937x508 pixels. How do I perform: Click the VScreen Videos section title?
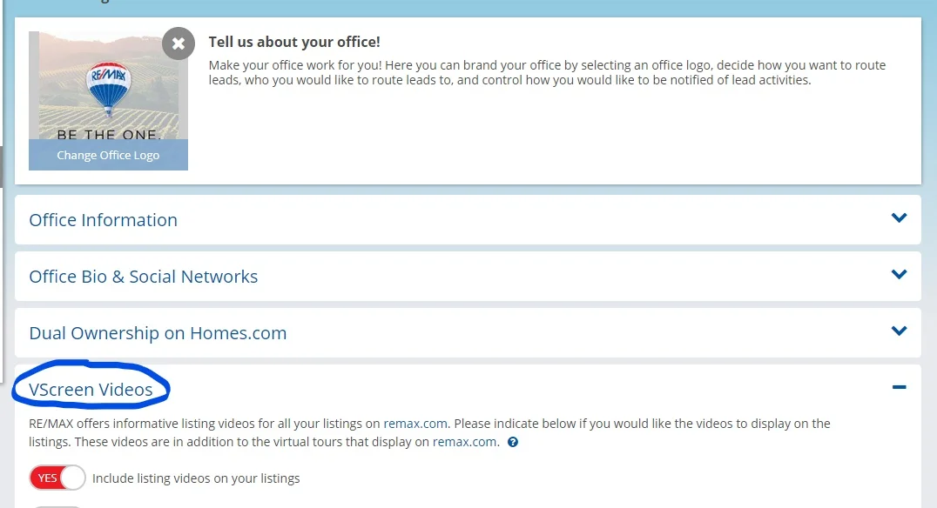[91, 389]
